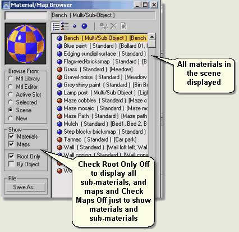Choose Active Slot browse option
The width and height of the screenshot is (239, 232).
click(11, 94)
